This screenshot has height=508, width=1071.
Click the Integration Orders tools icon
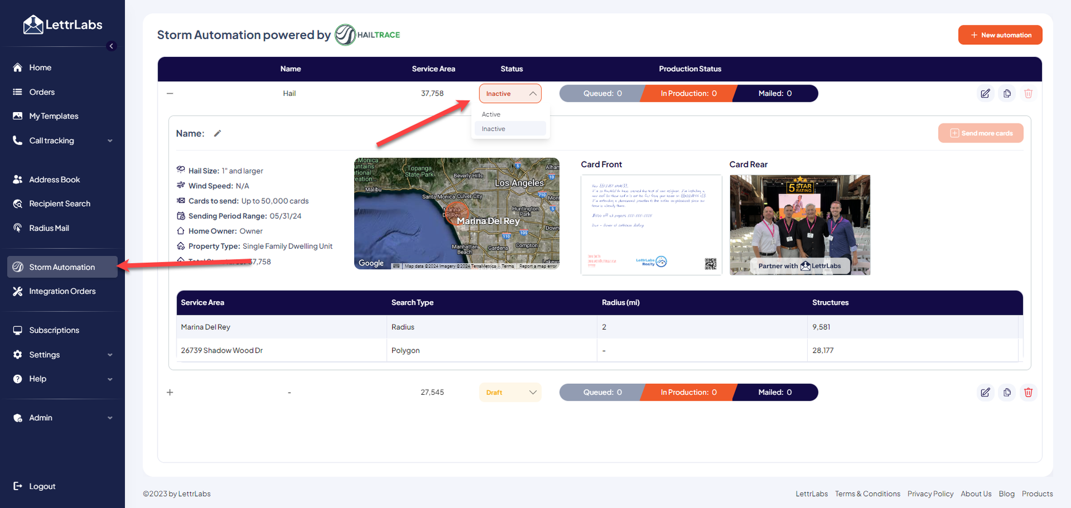[18, 291]
